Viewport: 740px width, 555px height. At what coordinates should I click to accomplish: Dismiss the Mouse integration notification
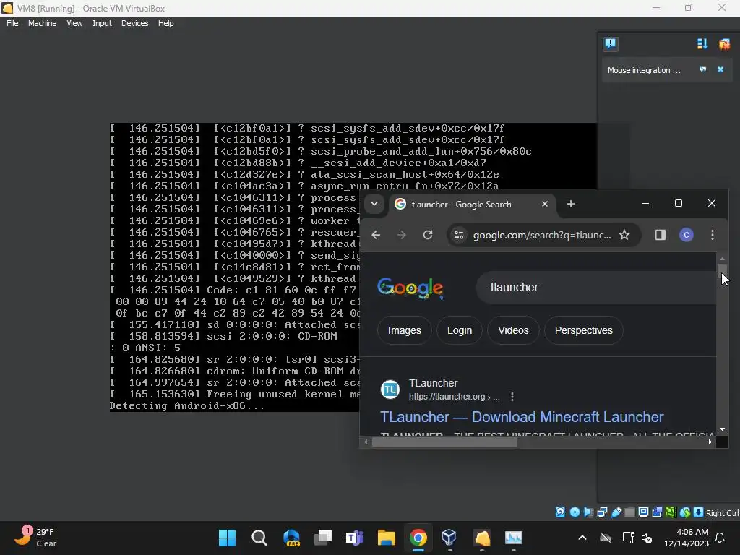pyautogui.click(x=720, y=69)
